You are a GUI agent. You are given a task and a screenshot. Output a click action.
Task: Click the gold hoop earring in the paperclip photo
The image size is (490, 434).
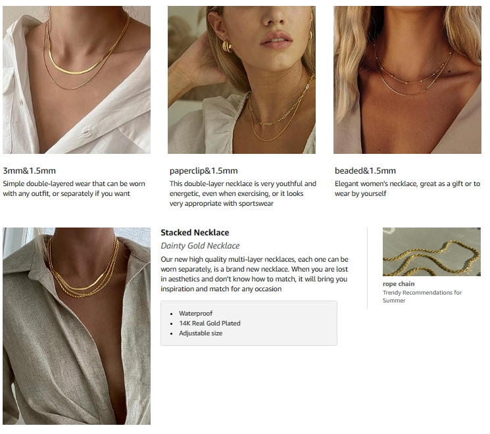point(228,46)
